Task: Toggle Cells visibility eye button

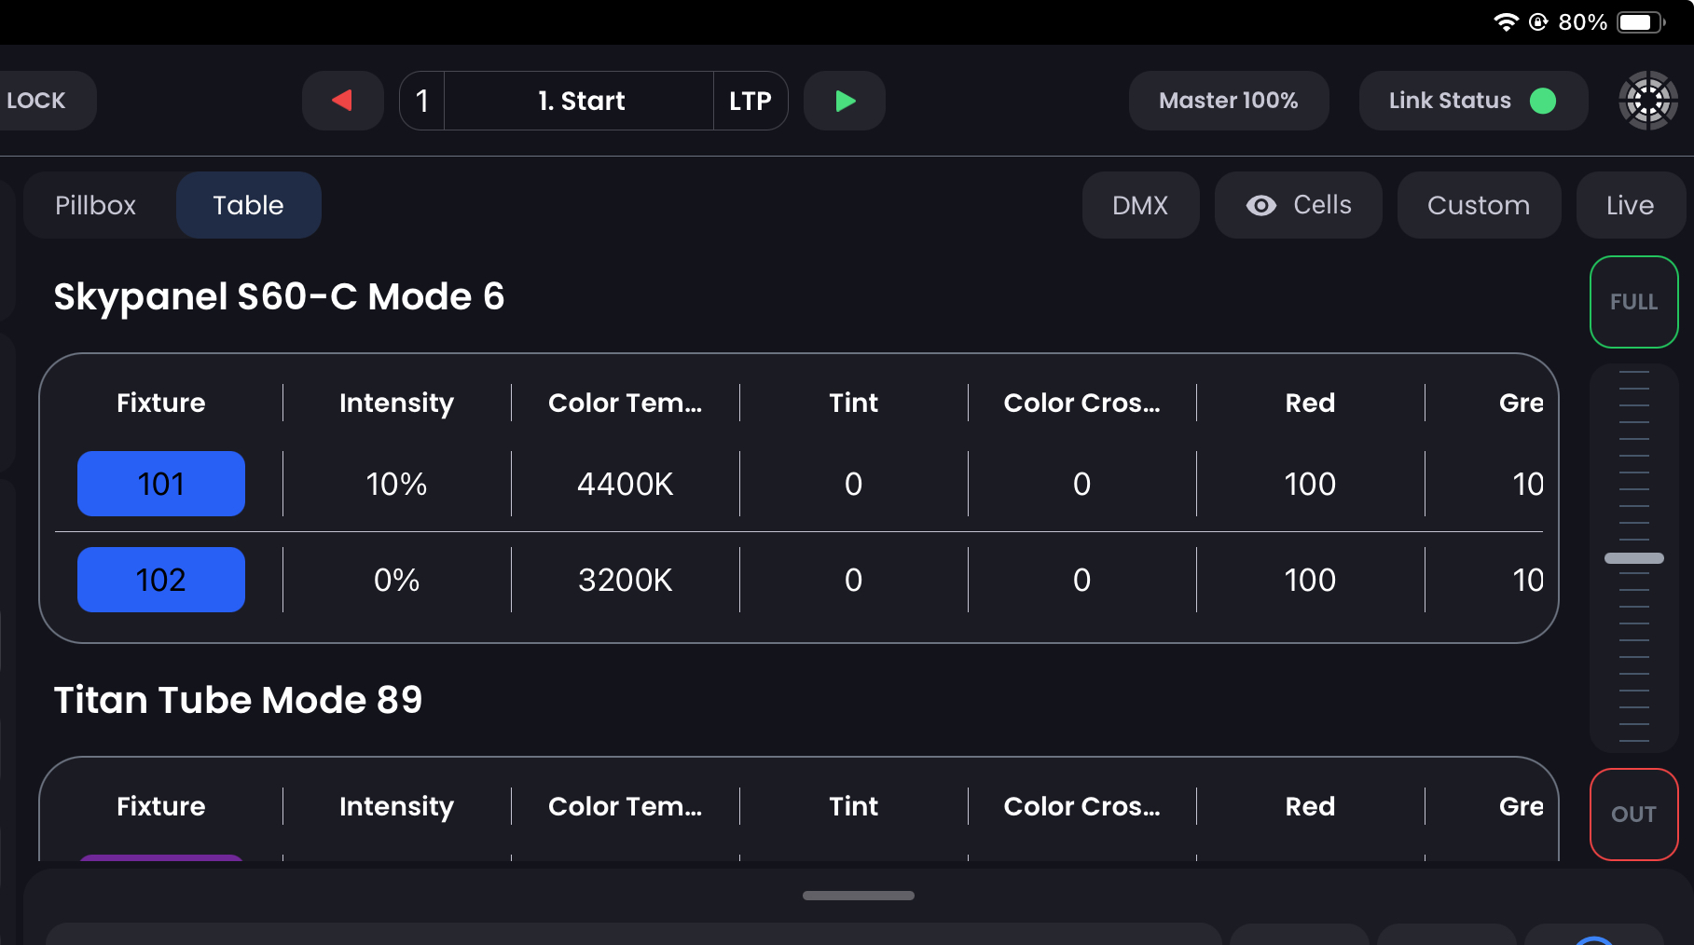Action: 1298,205
